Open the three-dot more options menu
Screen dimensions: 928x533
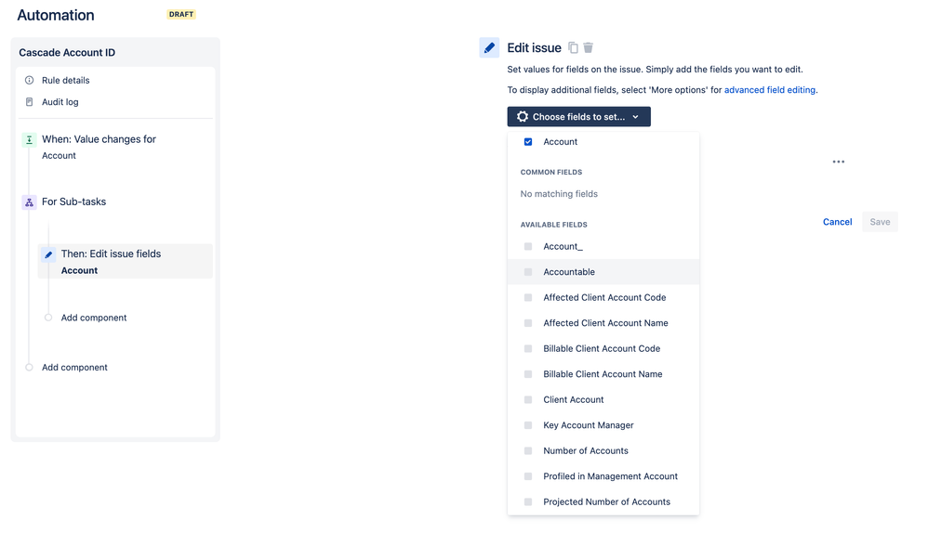pyautogui.click(x=838, y=162)
